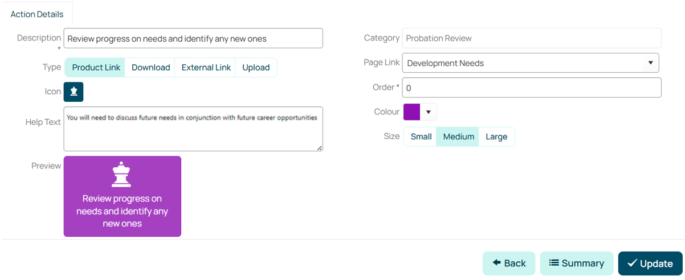Open the Colour picker dropdown arrow
Viewport: 685px width, 280px height.
429,112
